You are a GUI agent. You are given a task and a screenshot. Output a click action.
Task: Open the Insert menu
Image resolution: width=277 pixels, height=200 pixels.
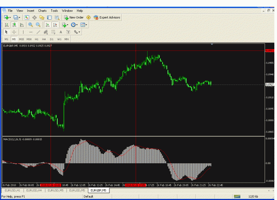(x=31, y=11)
